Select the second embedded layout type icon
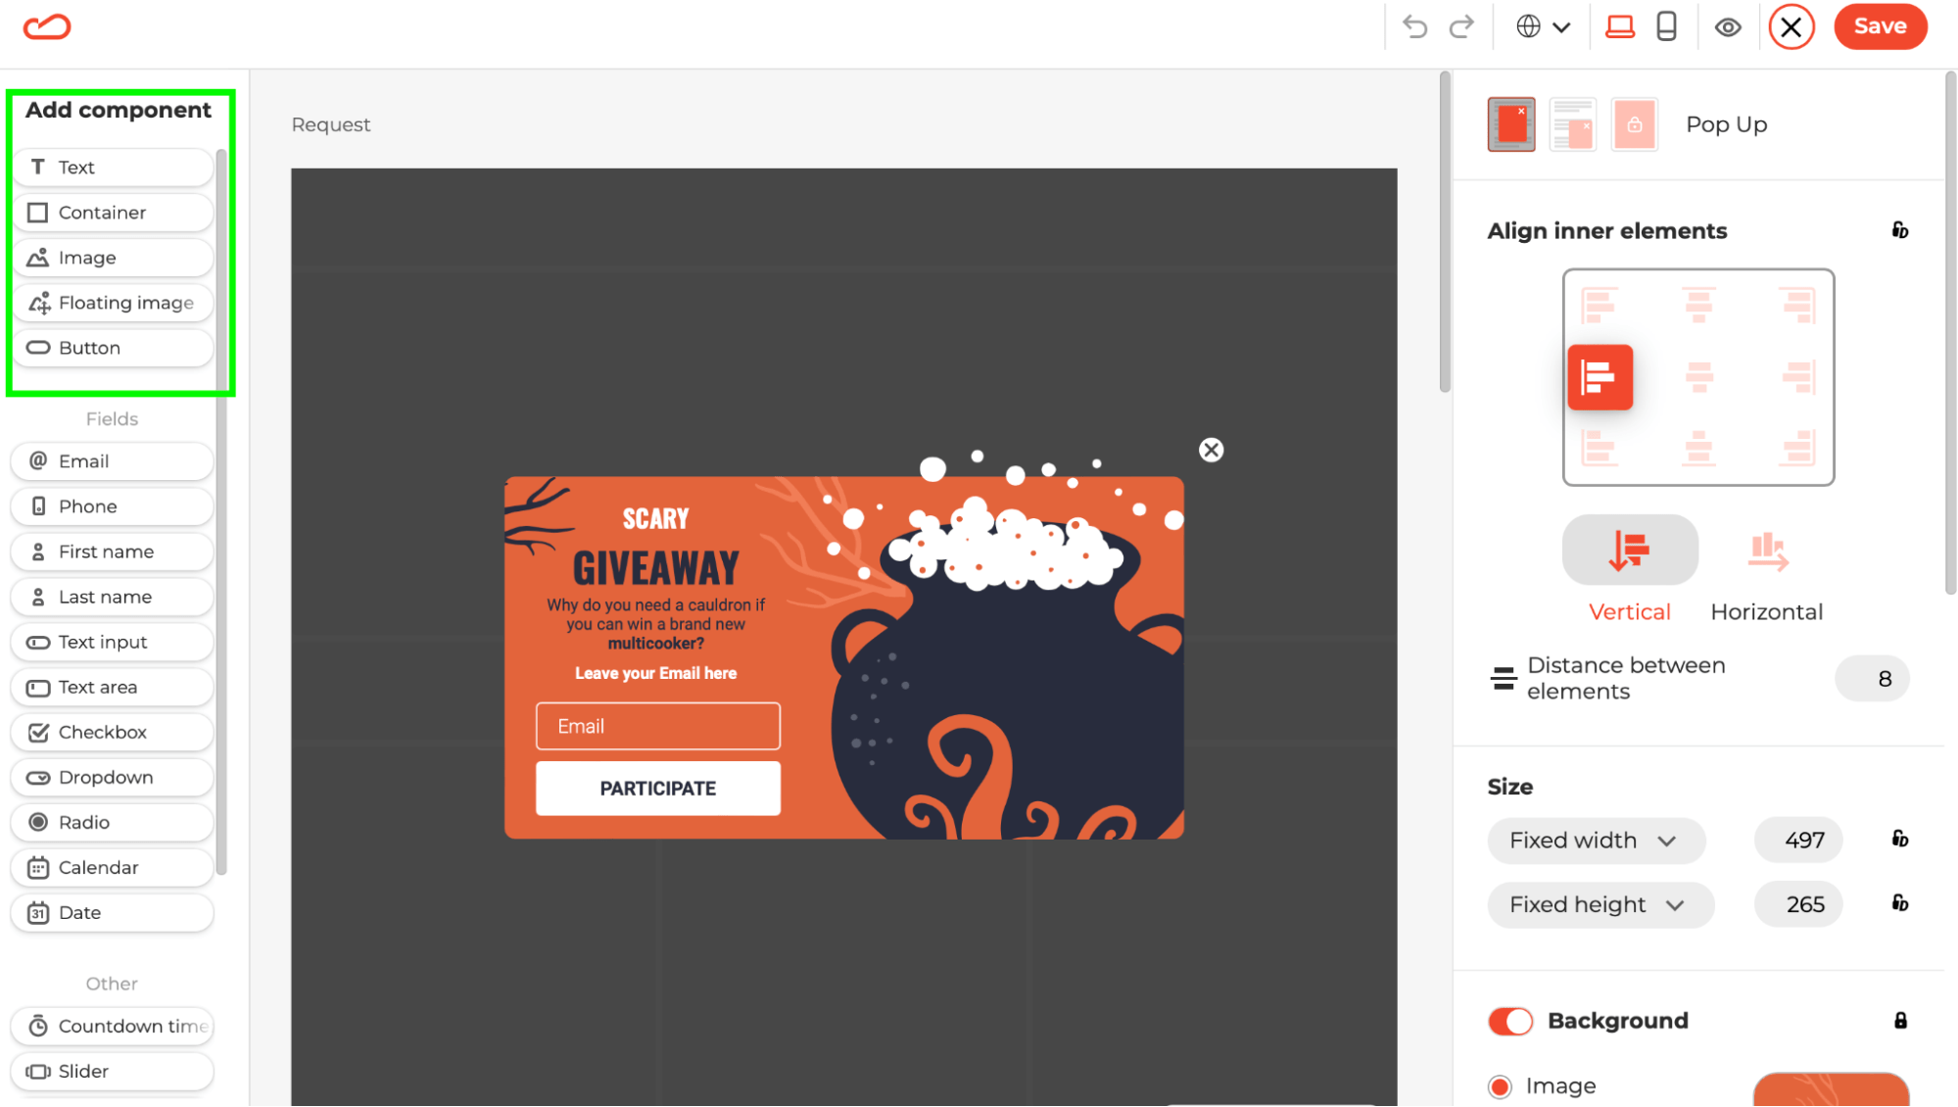The width and height of the screenshot is (1958, 1107). (x=1573, y=124)
